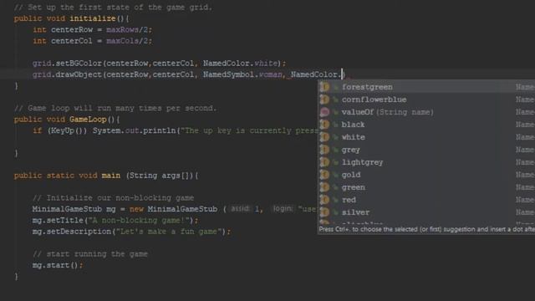Pick silver from the completion popup
Screen dimensions: 535x301
(426, 212)
